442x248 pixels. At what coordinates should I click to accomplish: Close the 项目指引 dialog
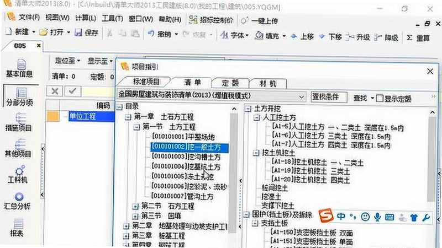point(430,71)
